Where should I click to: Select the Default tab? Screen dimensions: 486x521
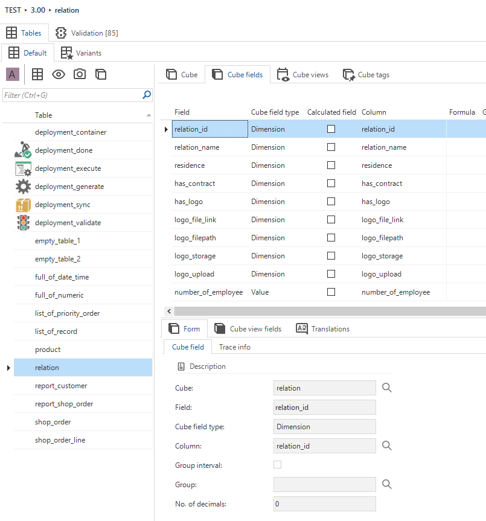(28, 53)
